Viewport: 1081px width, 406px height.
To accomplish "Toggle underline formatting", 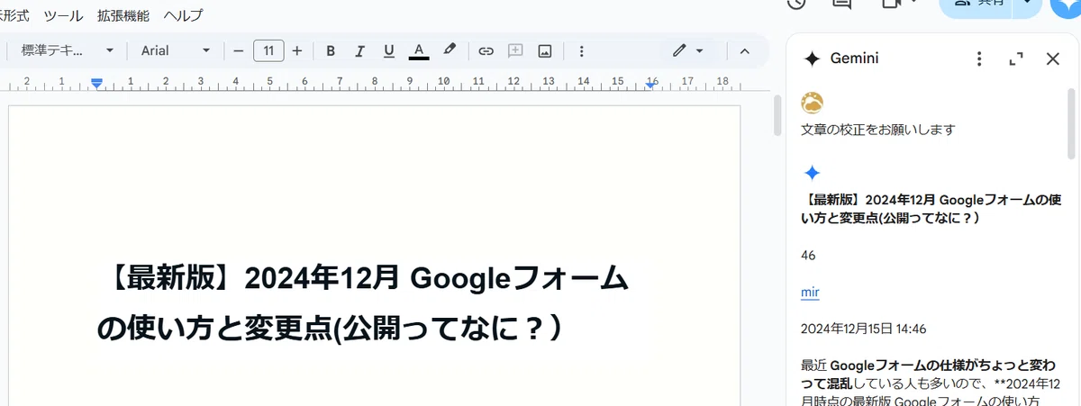I will (389, 50).
